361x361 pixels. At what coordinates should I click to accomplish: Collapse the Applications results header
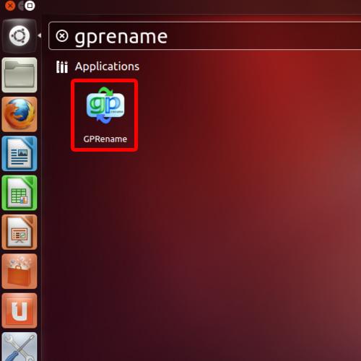pyautogui.click(x=107, y=66)
